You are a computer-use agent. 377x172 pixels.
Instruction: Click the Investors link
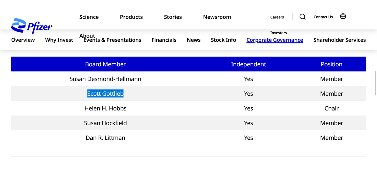[278, 33]
